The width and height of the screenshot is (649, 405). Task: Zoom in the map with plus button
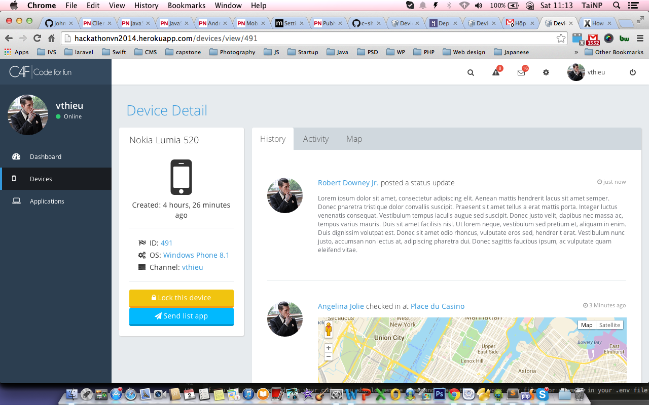click(x=329, y=348)
